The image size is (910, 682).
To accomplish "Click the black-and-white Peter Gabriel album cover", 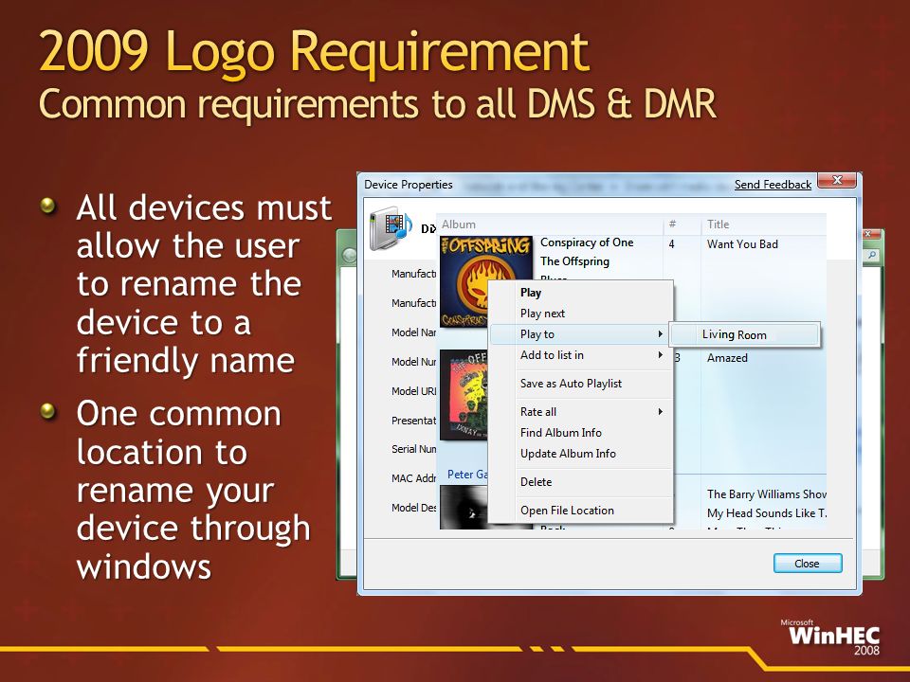I will pyautogui.click(x=464, y=508).
